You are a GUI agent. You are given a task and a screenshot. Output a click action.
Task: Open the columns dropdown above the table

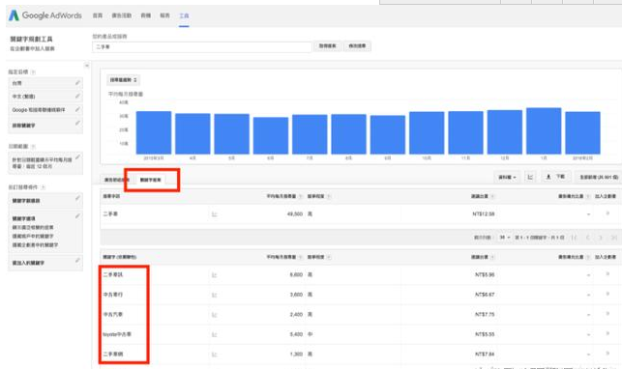coord(507,177)
